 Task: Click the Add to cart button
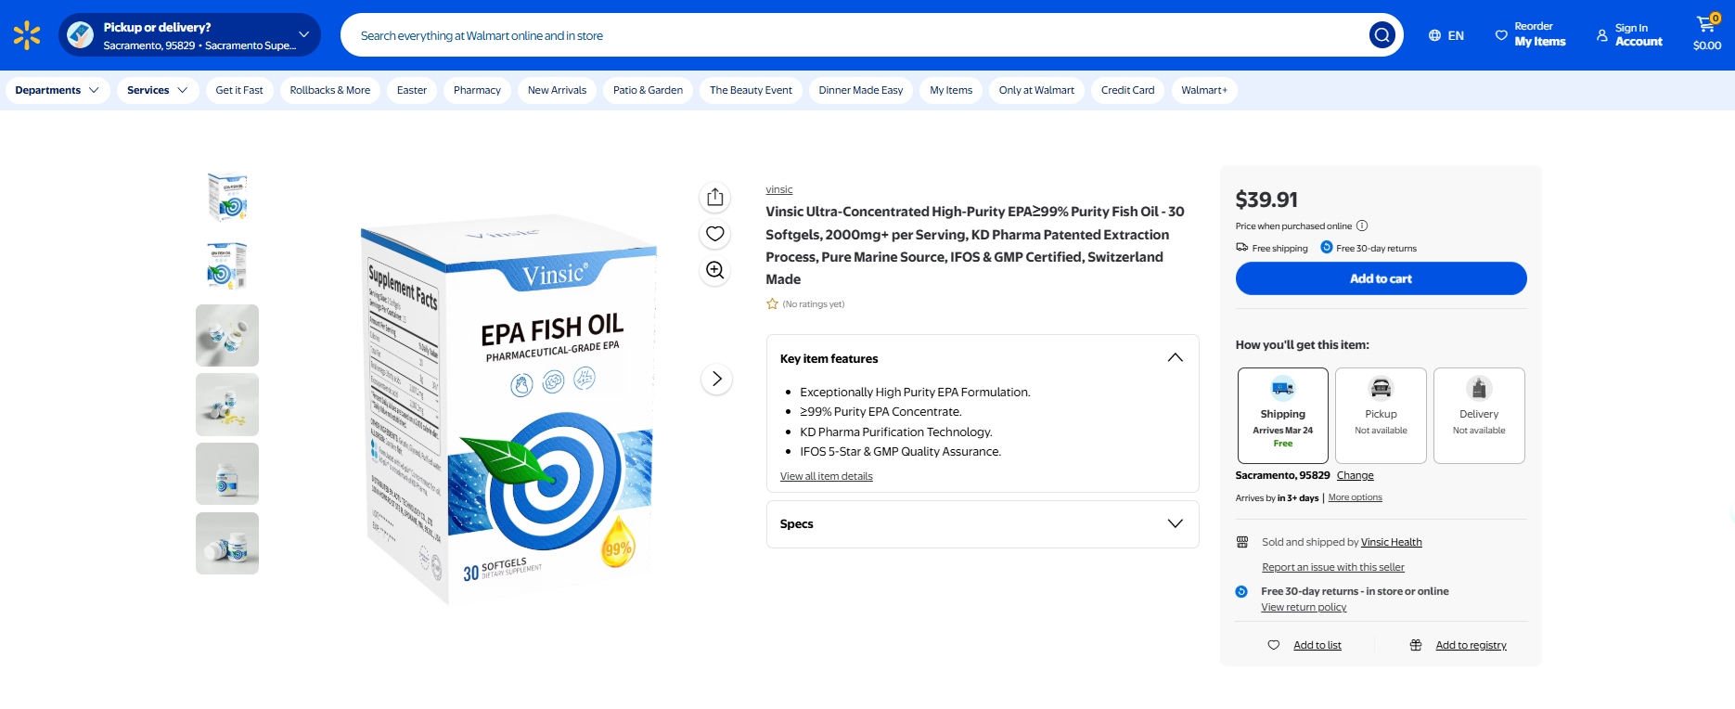(x=1381, y=278)
